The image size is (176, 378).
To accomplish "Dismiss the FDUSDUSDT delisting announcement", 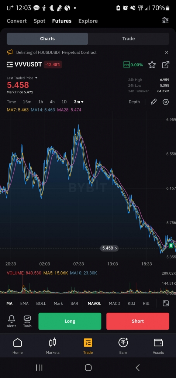I will (166, 52).
